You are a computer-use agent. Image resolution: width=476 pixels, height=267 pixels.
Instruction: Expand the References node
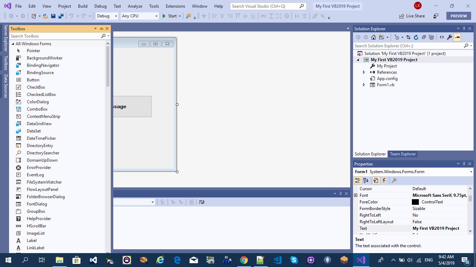(364, 72)
